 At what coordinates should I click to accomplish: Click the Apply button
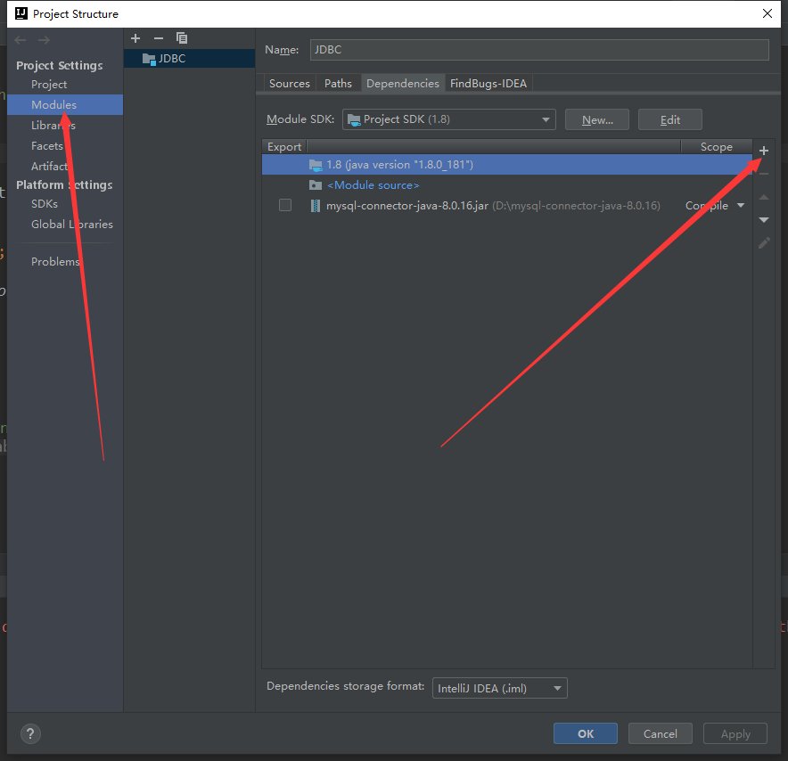point(735,733)
